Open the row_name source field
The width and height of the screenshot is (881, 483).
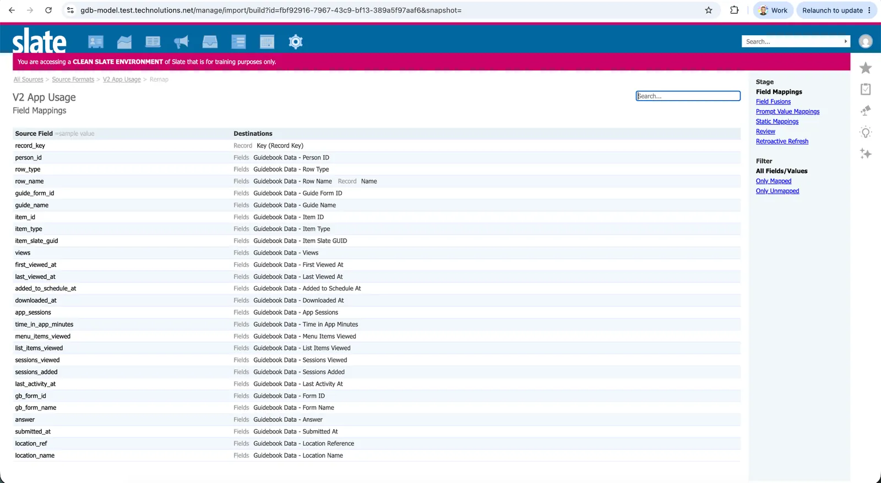pyautogui.click(x=29, y=182)
